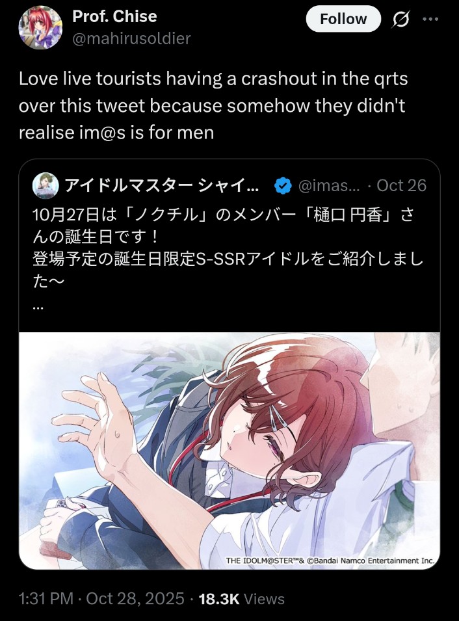Click the main tweet text about Love live tourists
Image resolution: width=459 pixels, height=621 pixels.
(x=213, y=105)
